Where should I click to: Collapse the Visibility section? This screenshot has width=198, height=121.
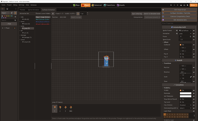tap(163, 88)
